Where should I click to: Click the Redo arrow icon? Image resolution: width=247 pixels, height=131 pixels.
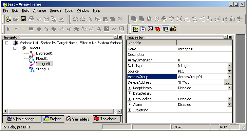(83, 19)
